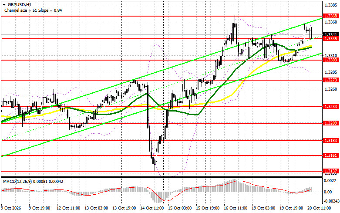
Task: Select the 1.3161 price level label
Action: [x=330, y=156]
